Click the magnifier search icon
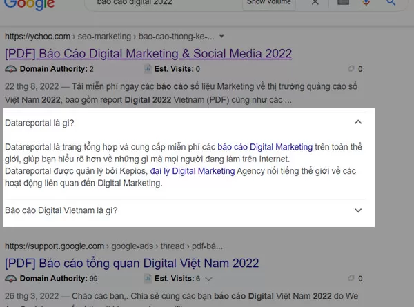414x307 pixels. point(391,2)
